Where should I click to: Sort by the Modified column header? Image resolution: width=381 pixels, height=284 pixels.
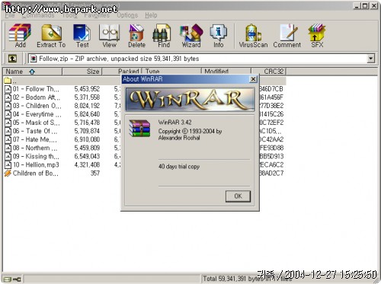(226, 72)
